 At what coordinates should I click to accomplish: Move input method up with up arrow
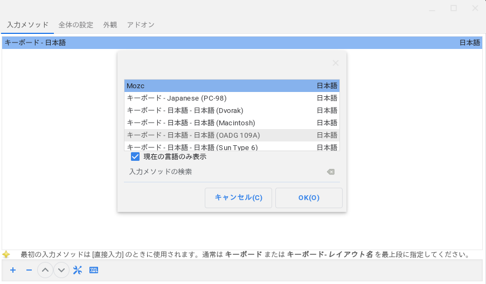click(x=45, y=270)
